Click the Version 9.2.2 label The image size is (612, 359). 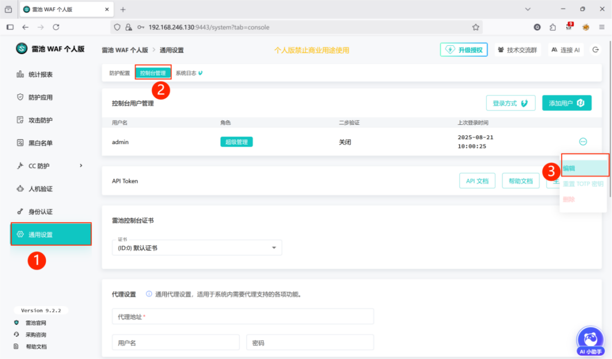tap(41, 310)
